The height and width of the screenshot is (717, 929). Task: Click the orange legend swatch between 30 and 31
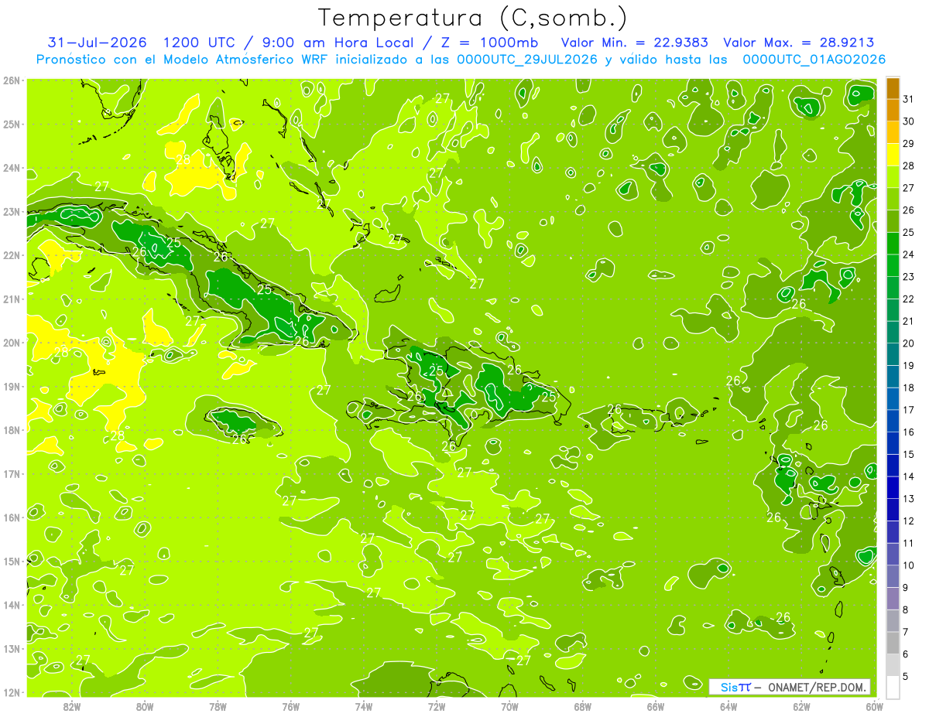coord(893,110)
